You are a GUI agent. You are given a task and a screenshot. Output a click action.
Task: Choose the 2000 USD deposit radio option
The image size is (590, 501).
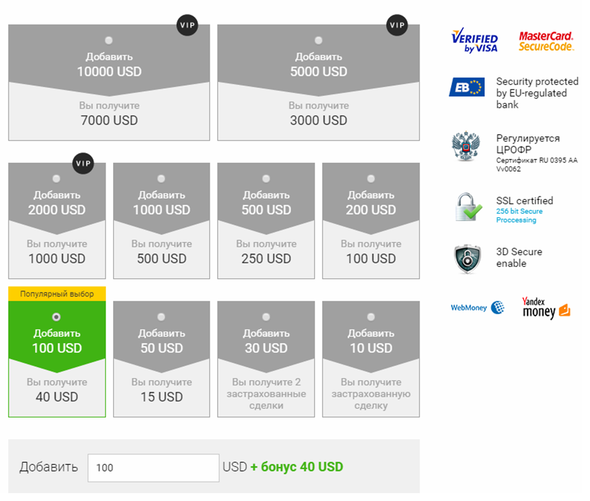click(x=57, y=179)
